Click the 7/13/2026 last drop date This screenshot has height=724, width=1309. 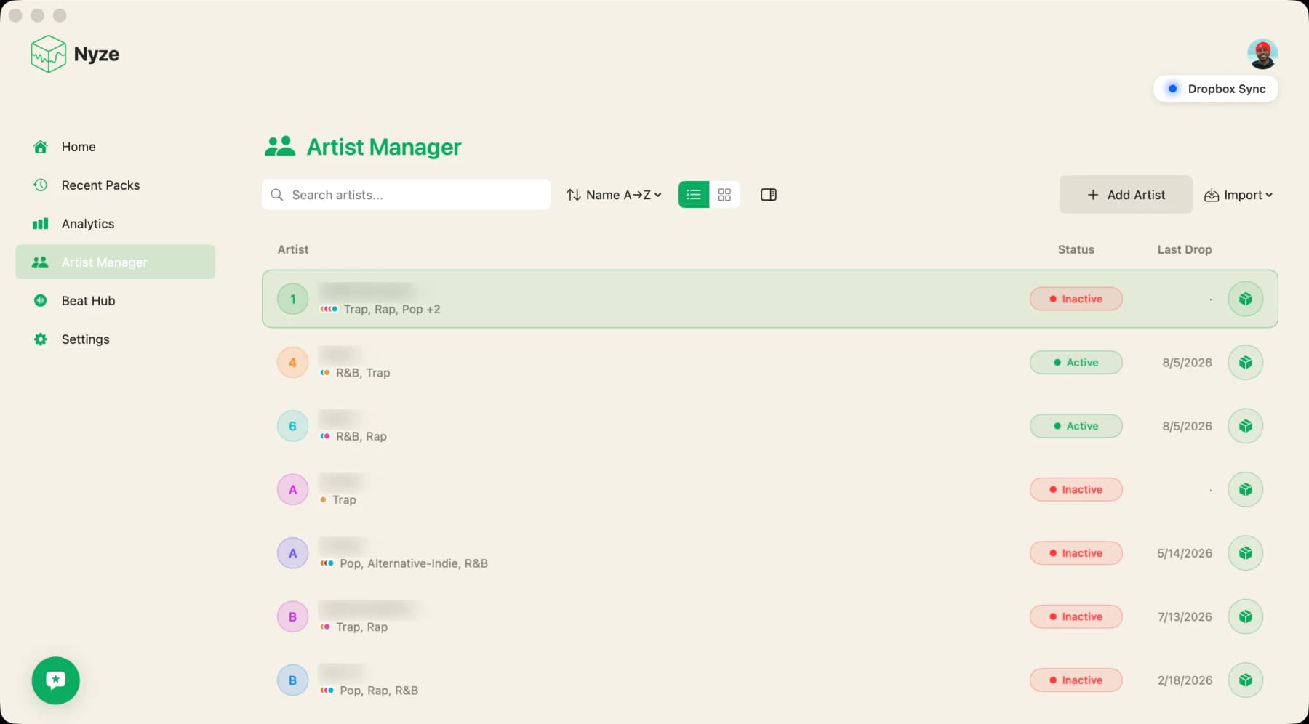coord(1185,617)
